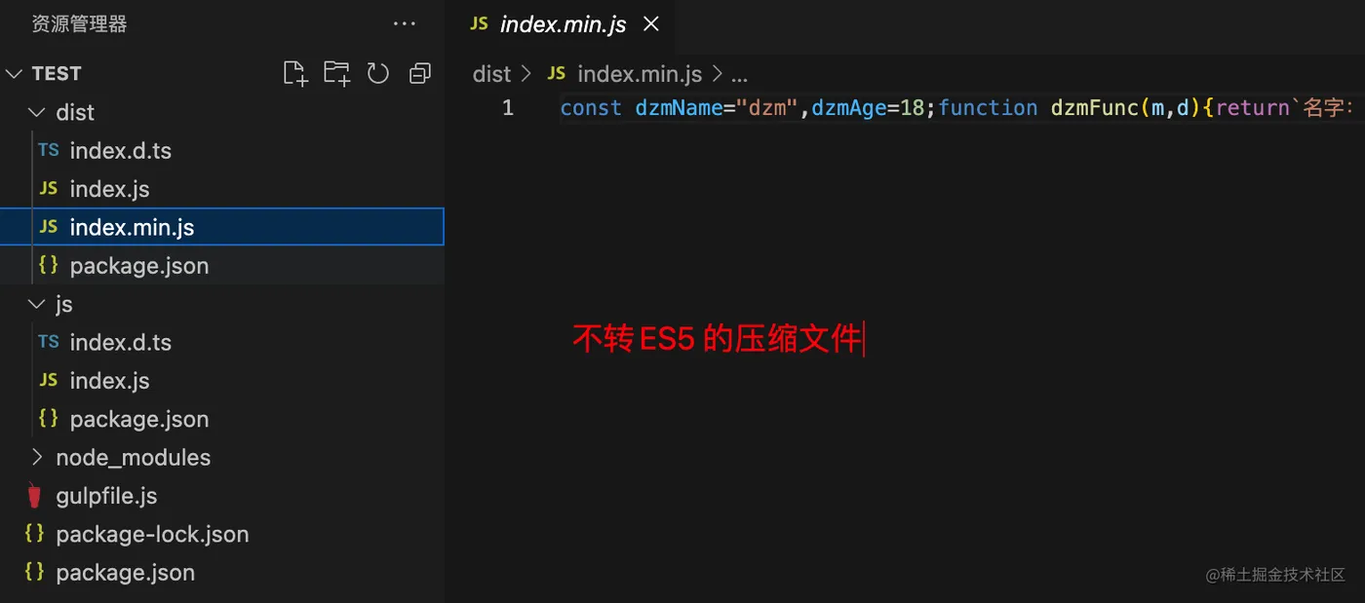
Task: Open index.js in the js folder
Action: pos(109,381)
